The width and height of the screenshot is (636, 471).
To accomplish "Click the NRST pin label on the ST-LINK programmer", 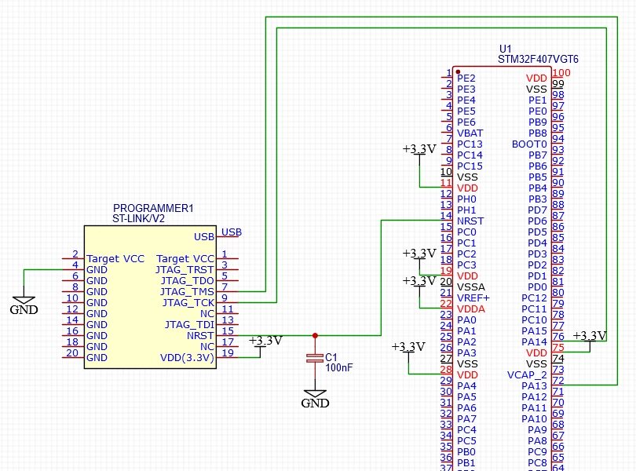I will [x=200, y=335].
